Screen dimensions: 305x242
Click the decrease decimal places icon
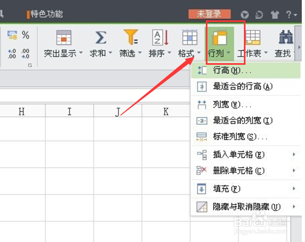point(26,54)
